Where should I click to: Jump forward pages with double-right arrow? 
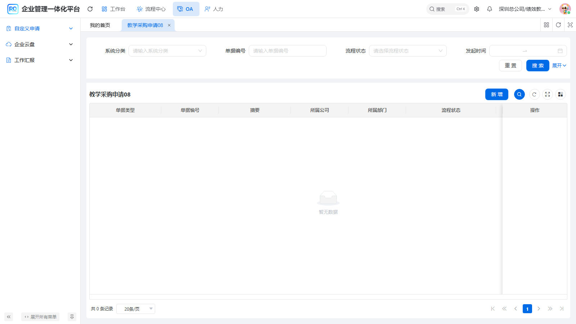tap(550, 309)
